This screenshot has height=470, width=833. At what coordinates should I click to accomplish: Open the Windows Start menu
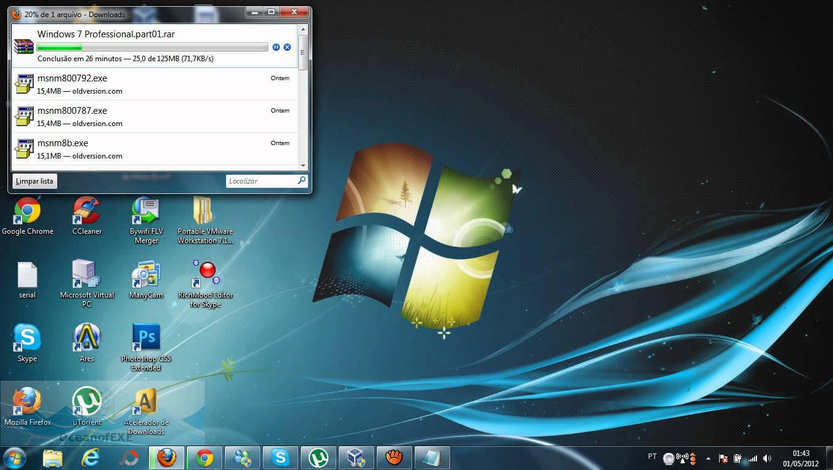coord(15,457)
